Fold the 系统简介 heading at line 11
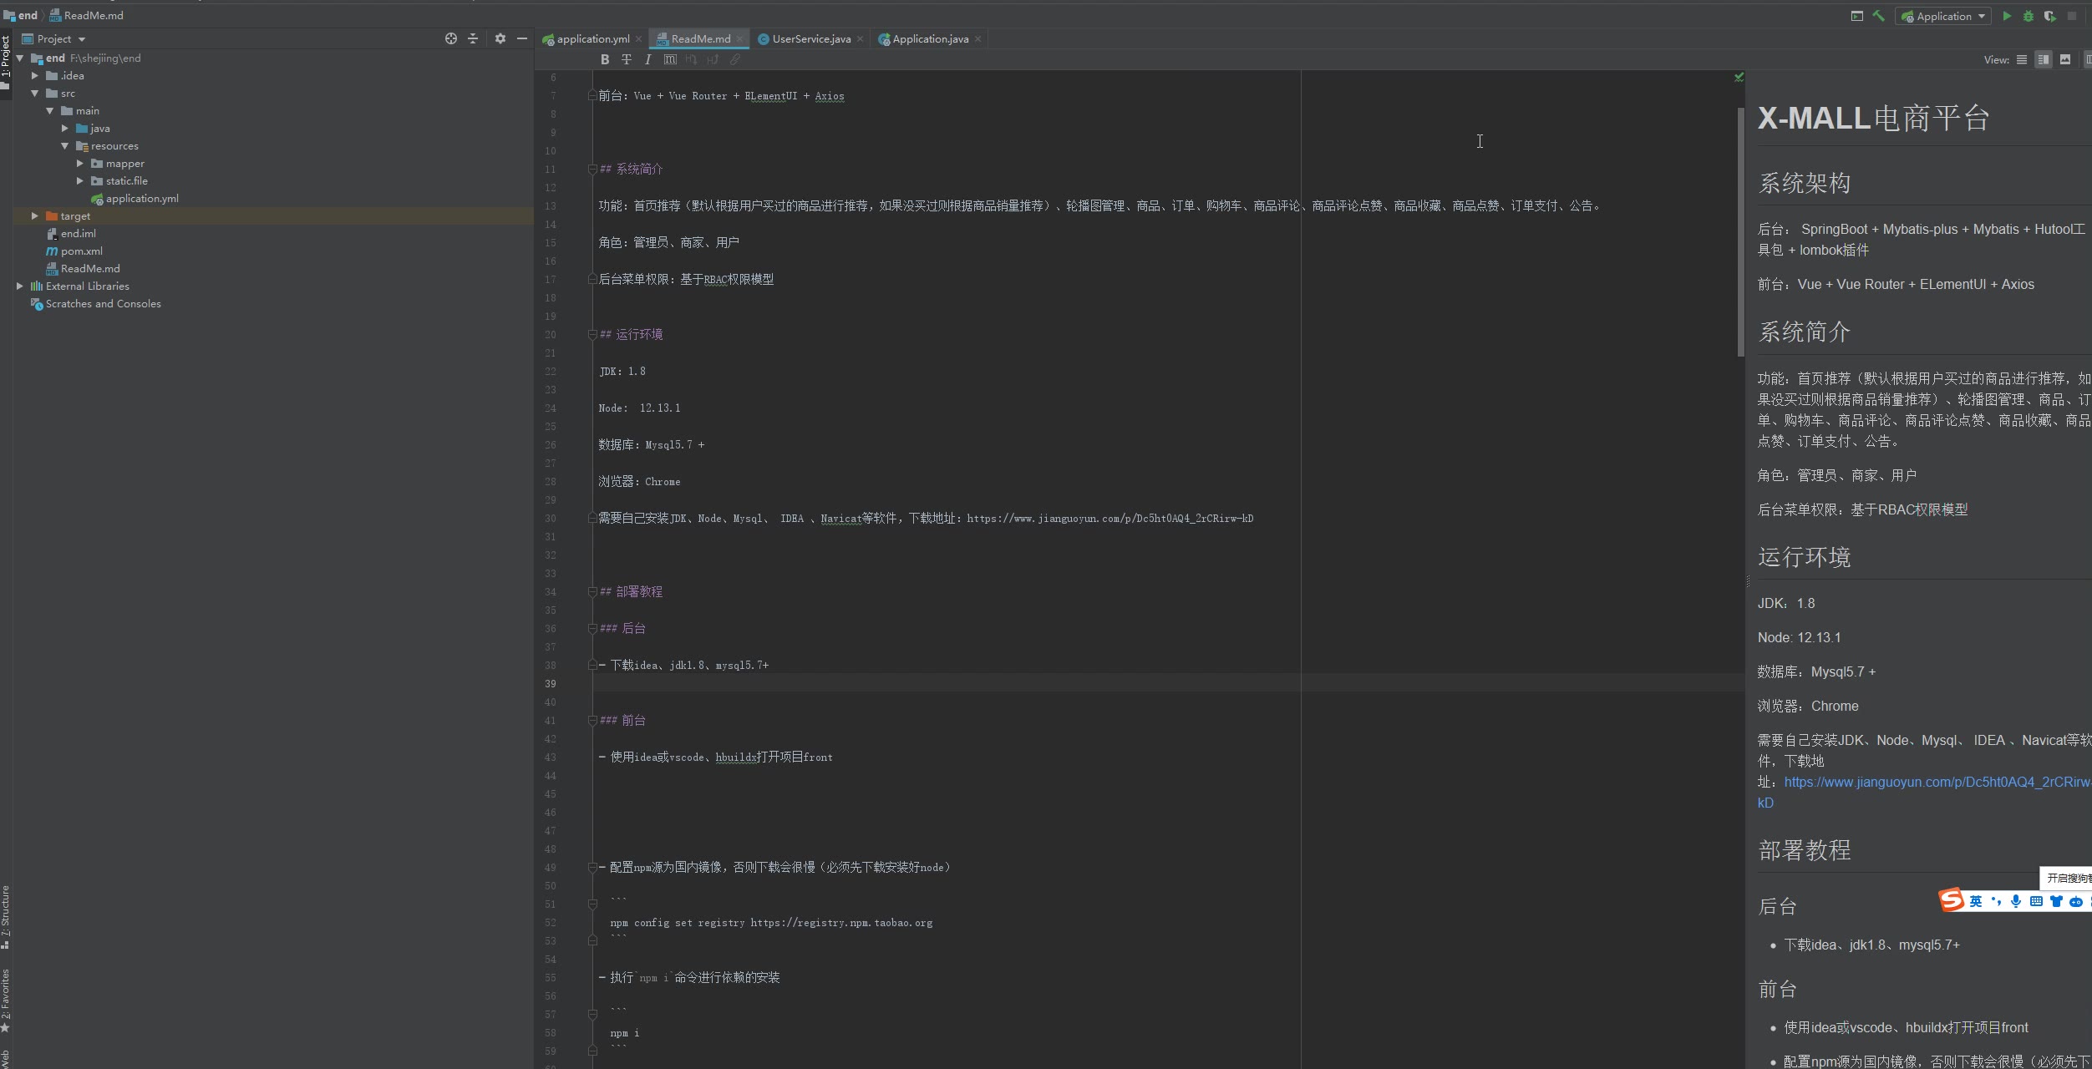This screenshot has width=2092, height=1069. point(592,169)
